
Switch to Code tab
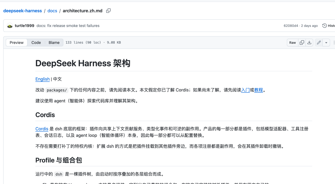[36, 43]
